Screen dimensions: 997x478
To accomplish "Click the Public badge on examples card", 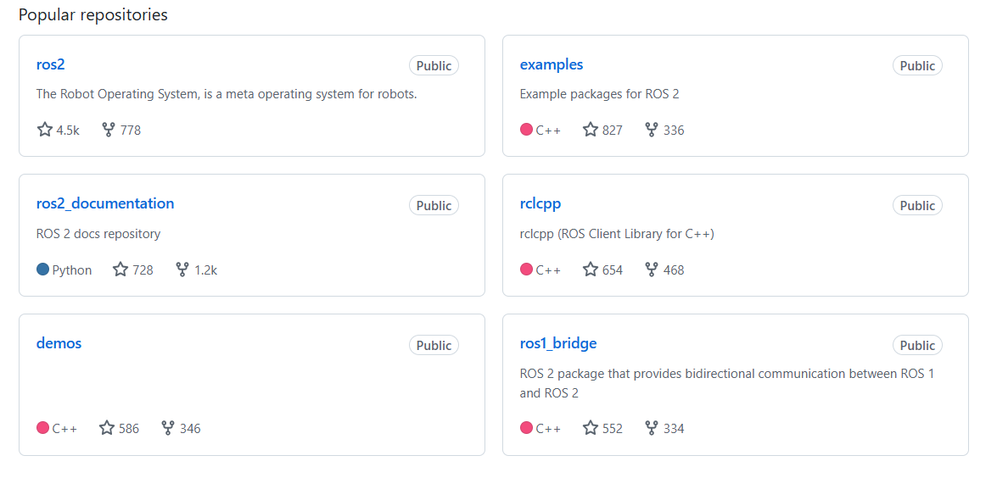I will 917,65.
